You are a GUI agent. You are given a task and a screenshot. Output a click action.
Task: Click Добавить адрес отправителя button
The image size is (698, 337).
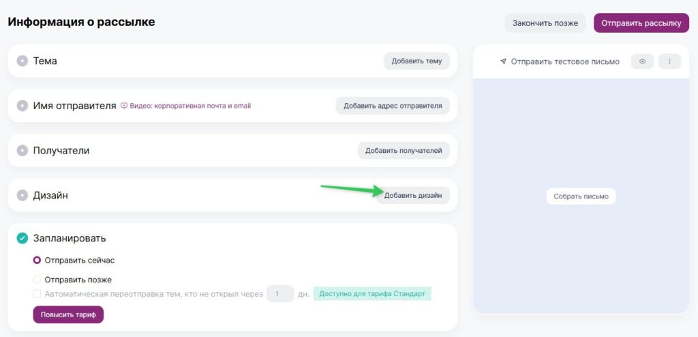393,106
